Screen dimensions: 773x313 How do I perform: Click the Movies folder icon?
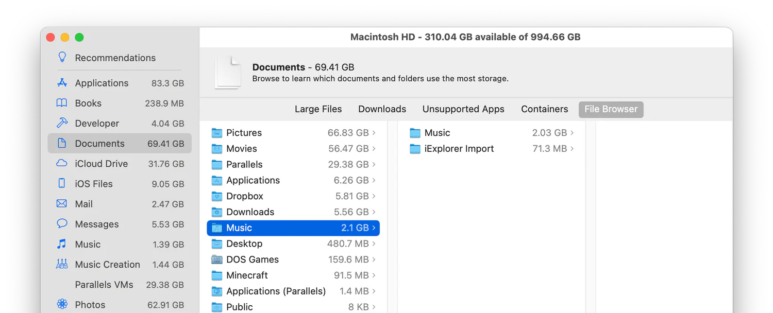click(217, 149)
